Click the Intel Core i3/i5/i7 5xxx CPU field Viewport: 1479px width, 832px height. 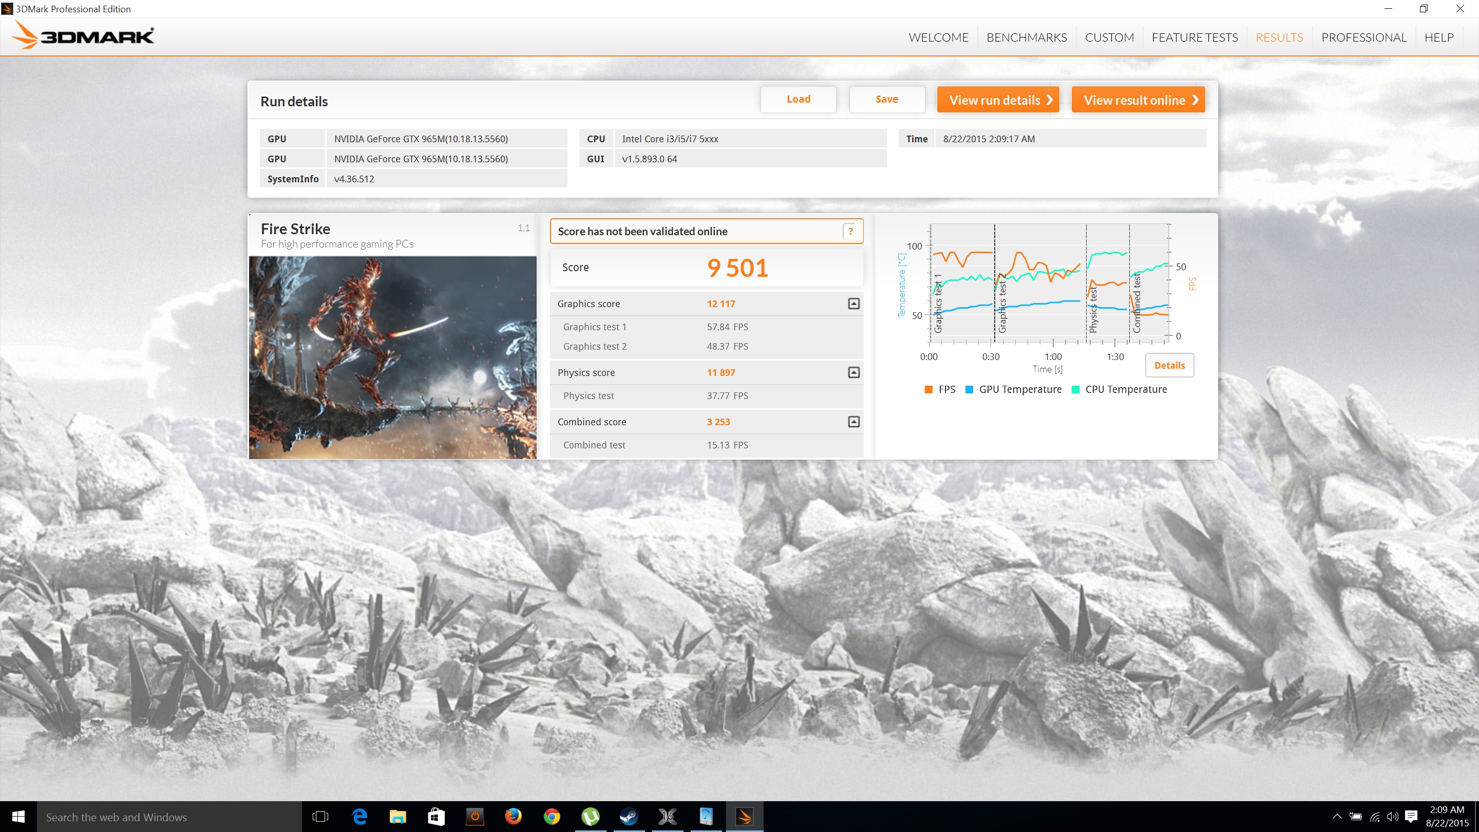click(750, 139)
